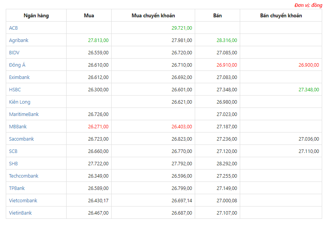The width and height of the screenshot is (326, 225).
Task: Click the Vietcombank link
Action: (x=23, y=200)
